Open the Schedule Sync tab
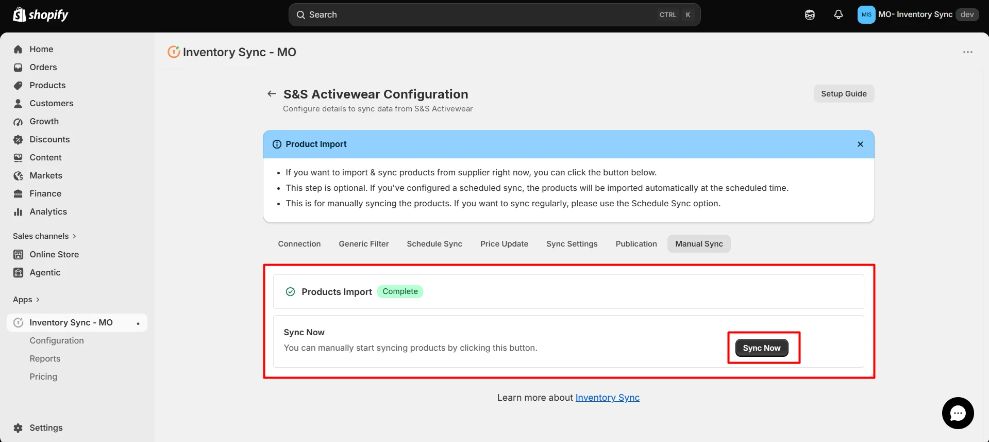This screenshot has width=989, height=442. (x=434, y=244)
